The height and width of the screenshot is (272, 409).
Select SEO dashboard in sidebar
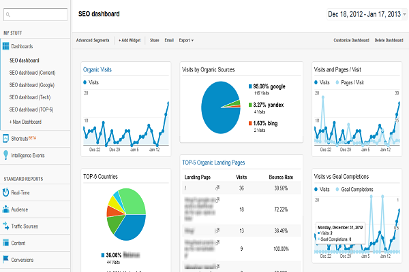25,61
